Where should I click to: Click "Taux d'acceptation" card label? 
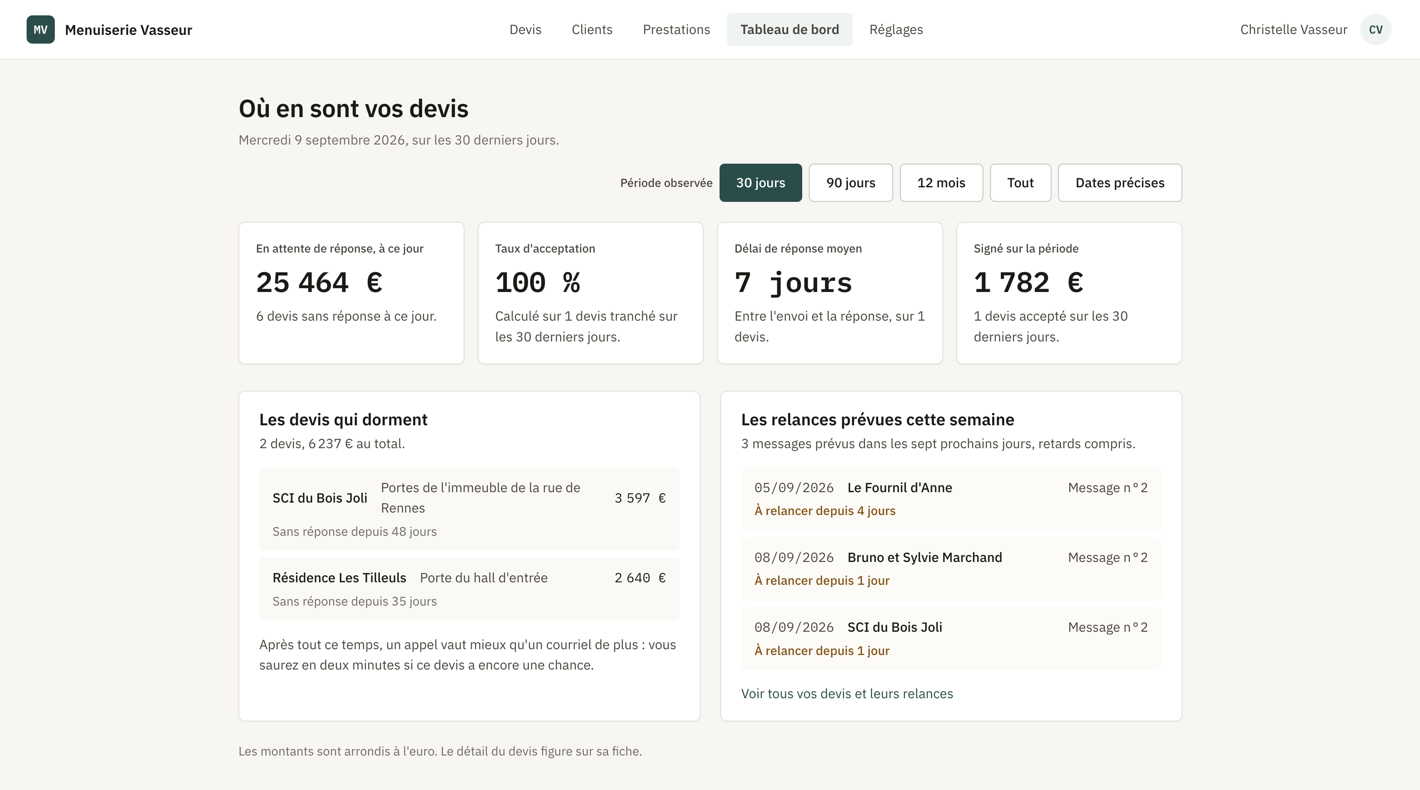coord(545,249)
